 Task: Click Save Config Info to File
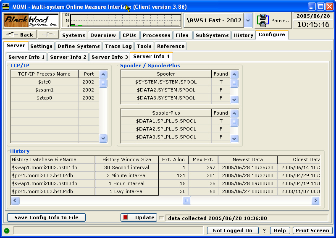[x=46, y=217]
